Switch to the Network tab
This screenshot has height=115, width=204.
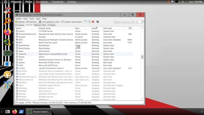(x=38, y=25)
